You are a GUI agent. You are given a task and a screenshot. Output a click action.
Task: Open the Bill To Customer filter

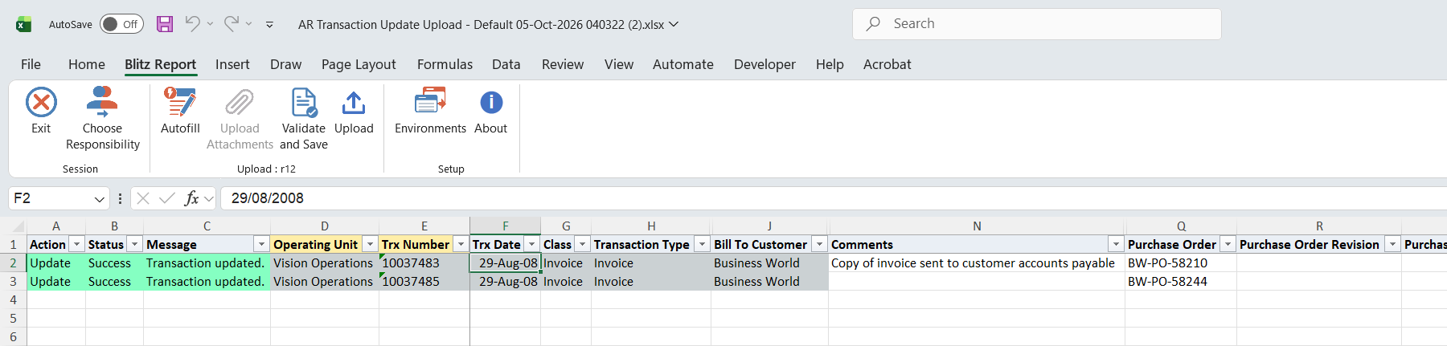point(819,244)
